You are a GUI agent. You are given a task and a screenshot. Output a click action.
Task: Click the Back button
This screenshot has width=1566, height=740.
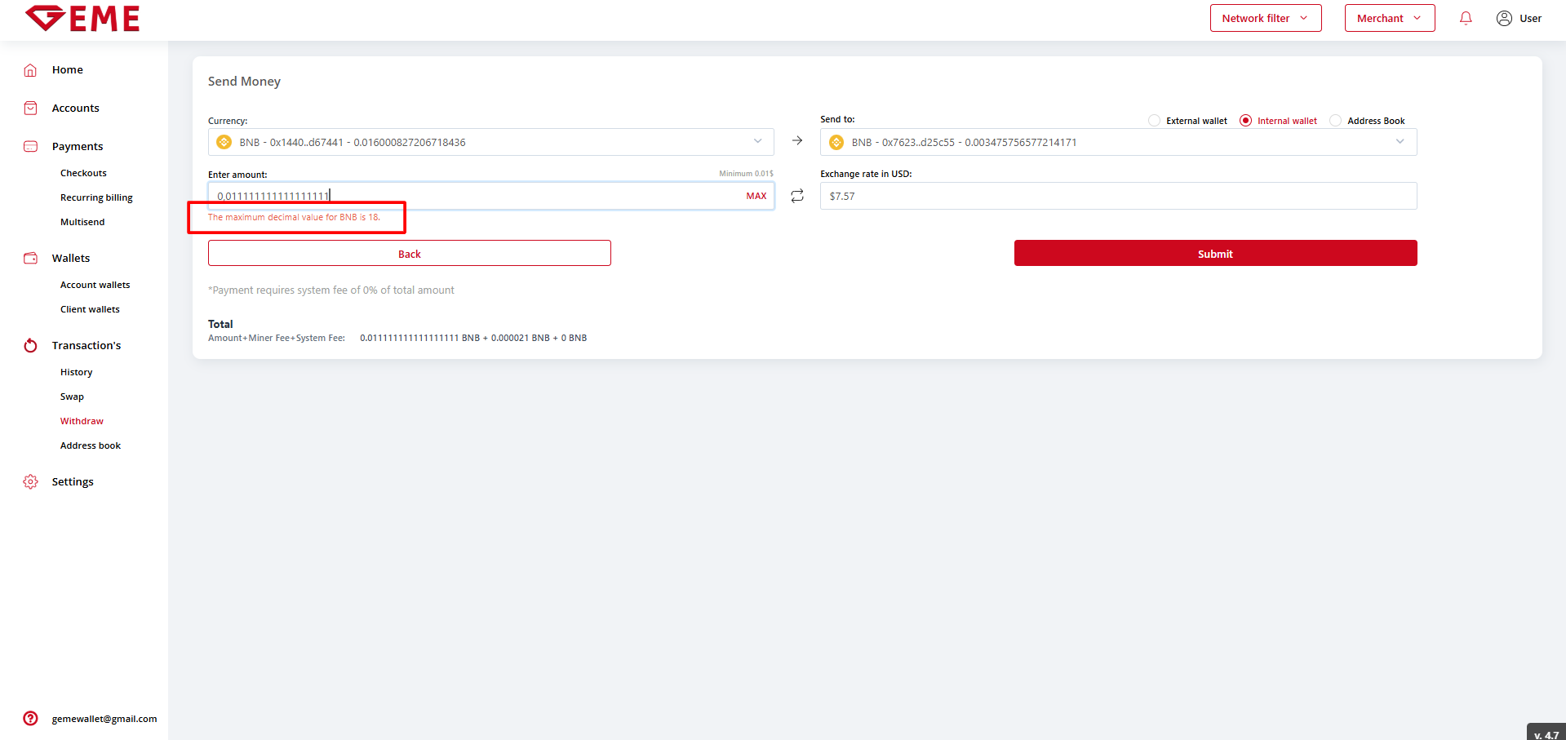coord(409,254)
